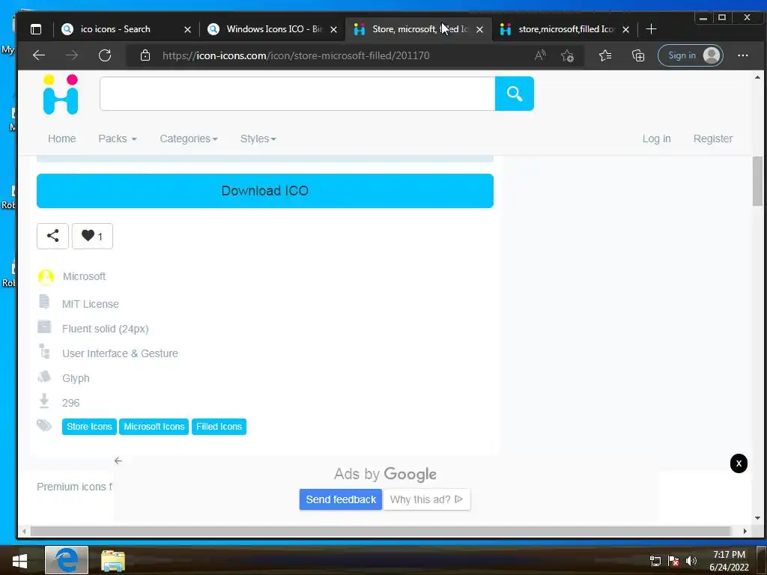This screenshot has height=575, width=767.
Task: Click the volume speaker tray icon
Action: [691, 561]
